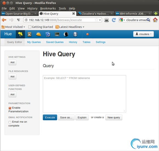Image resolution: width=159 pixels, height=151 pixels.
Task: Open the Beeswax History tab
Action: click(x=73, y=42)
